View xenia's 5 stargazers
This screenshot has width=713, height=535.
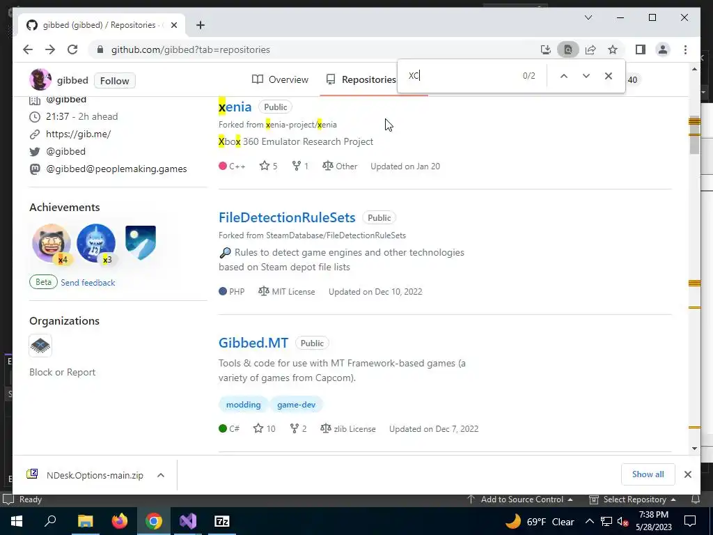click(x=268, y=166)
